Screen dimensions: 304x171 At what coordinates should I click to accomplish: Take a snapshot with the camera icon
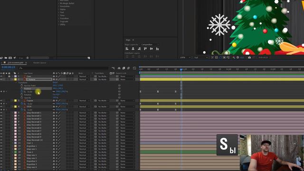[x=249, y=57]
